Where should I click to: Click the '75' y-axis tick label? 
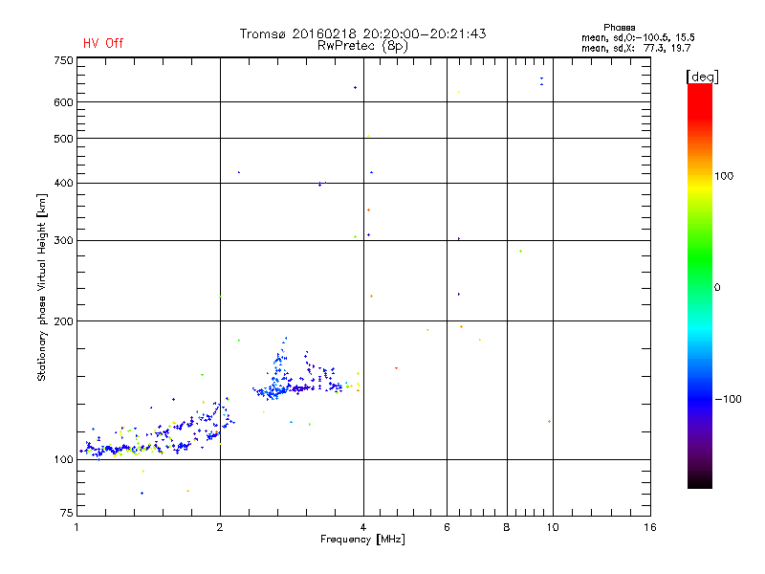pos(67,513)
